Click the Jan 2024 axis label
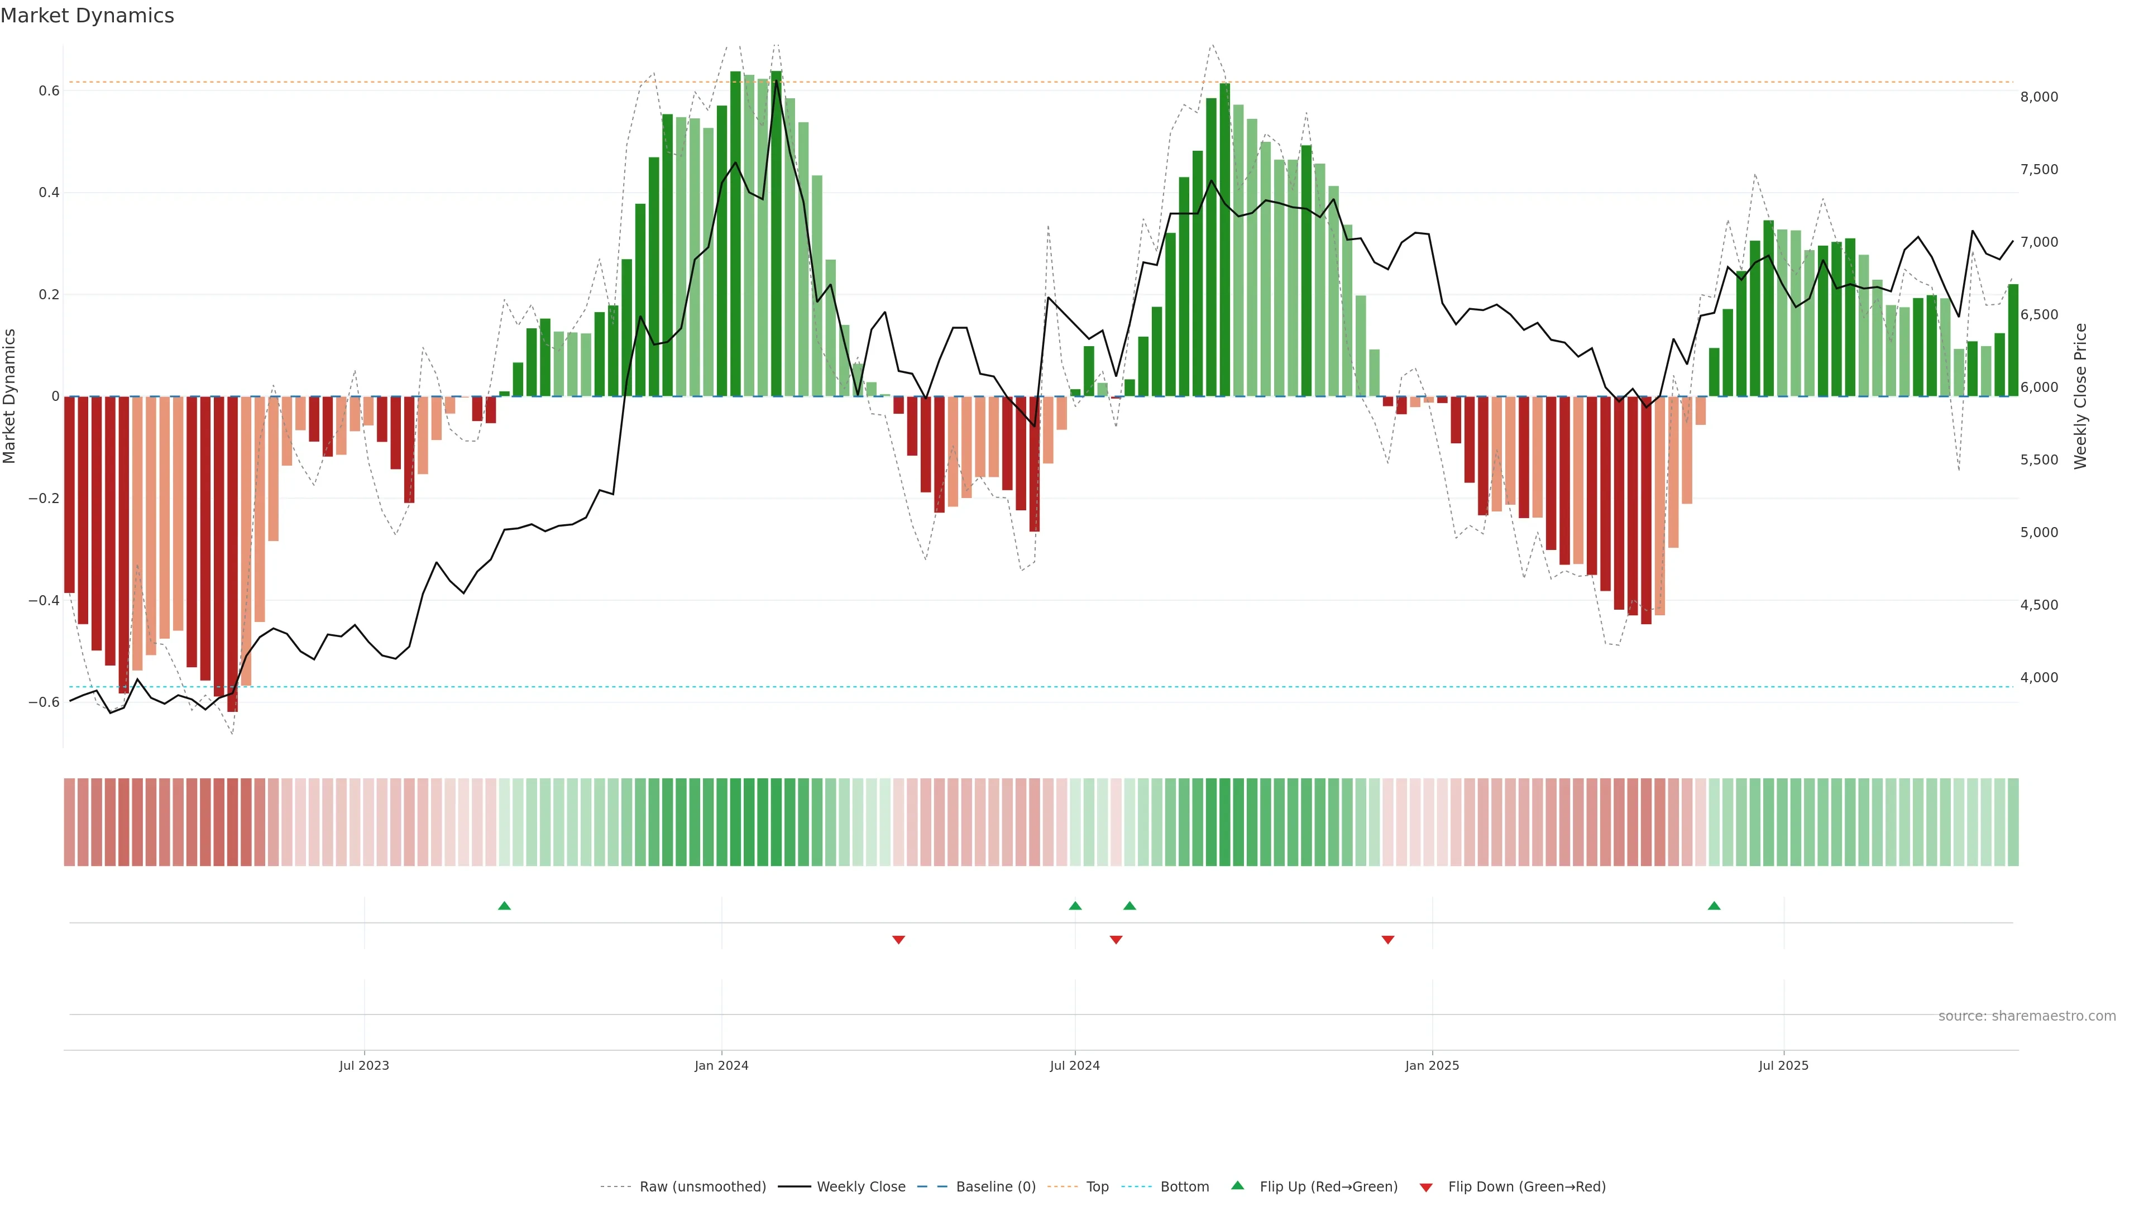 pos(721,1065)
